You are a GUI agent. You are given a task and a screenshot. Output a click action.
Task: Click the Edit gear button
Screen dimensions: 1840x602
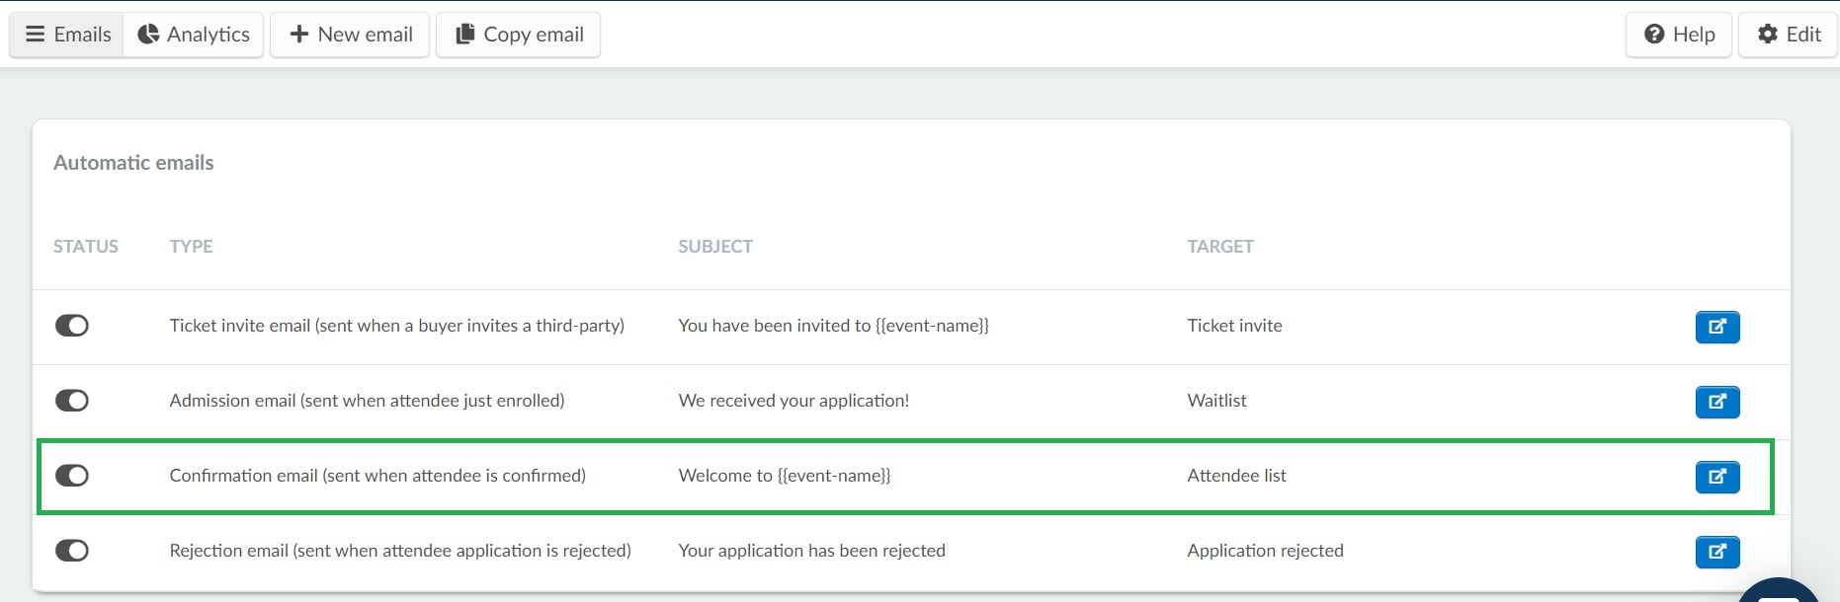coord(1789,35)
